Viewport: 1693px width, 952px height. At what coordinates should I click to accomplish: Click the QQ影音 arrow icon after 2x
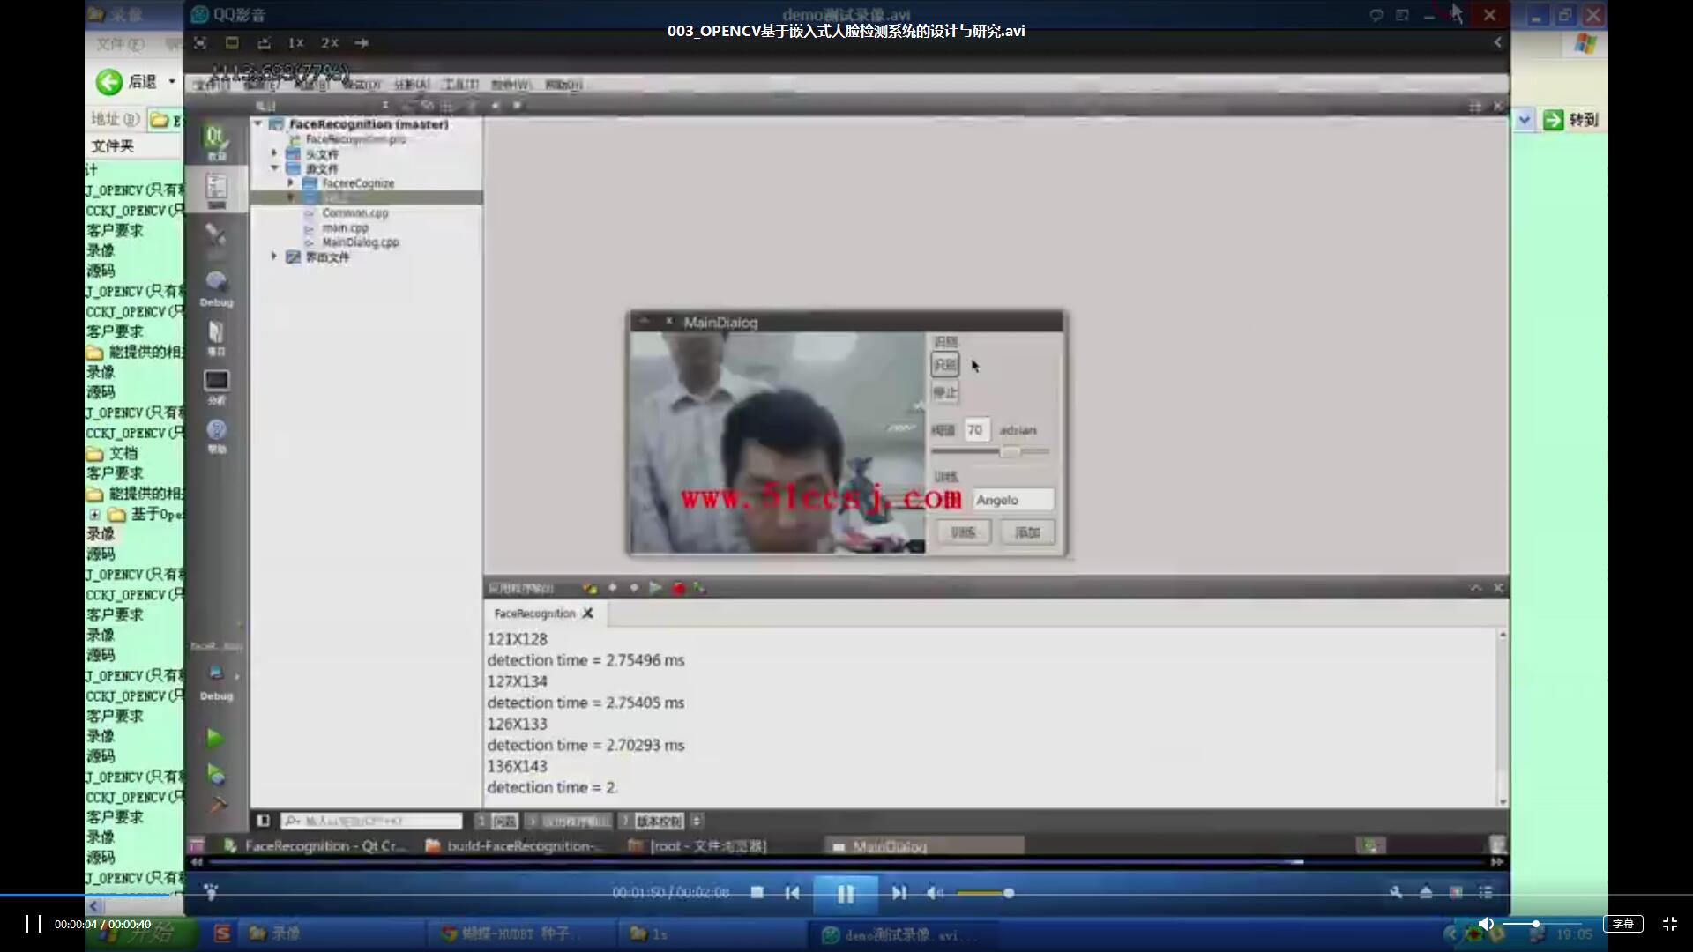pyautogui.click(x=362, y=42)
